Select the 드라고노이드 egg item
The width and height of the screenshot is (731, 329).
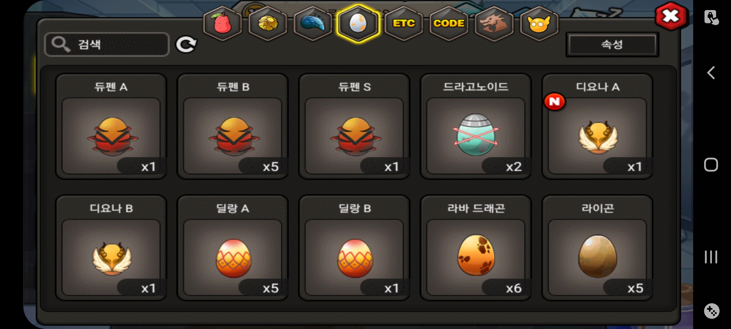click(476, 126)
